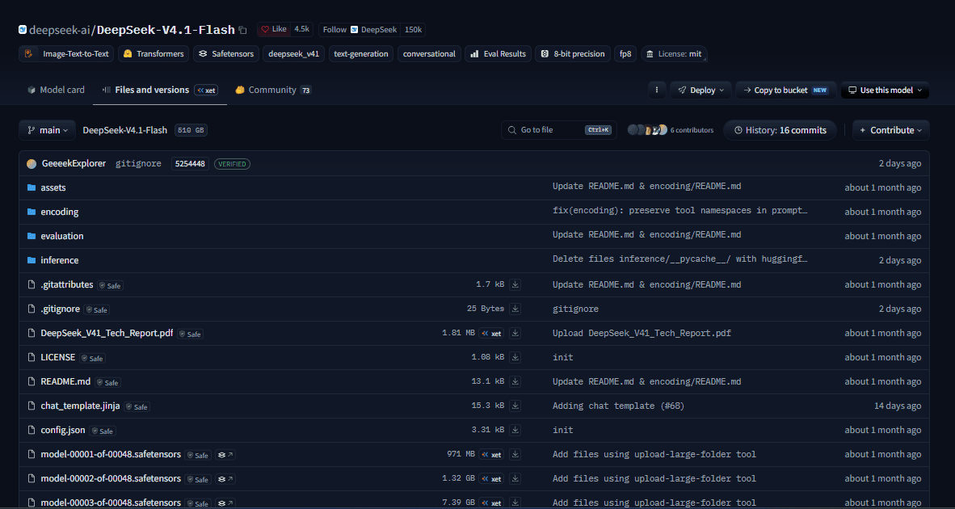Open tensor viewer for model-00001 safetensors
Image resolution: width=955 pixels, height=509 pixels.
pyautogui.click(x=226, y=455)
